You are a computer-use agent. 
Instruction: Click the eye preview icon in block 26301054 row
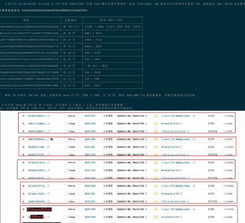tap(24, 209)
